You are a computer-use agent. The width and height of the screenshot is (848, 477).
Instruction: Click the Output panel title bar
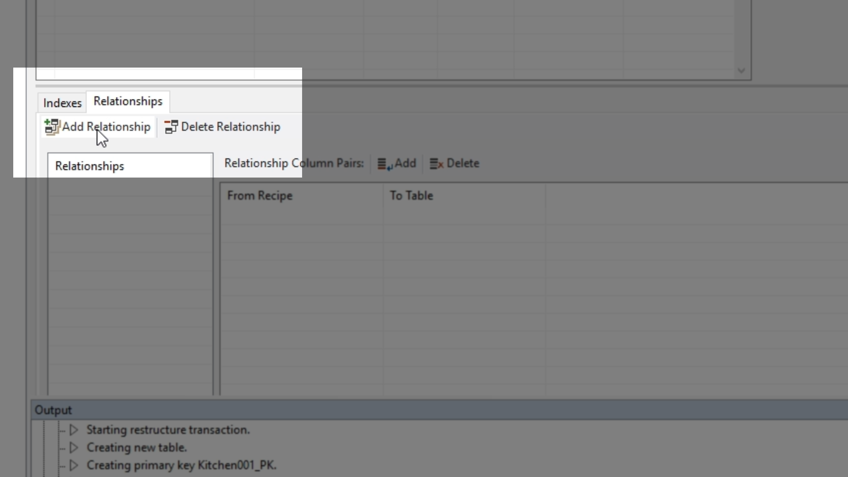439,410
